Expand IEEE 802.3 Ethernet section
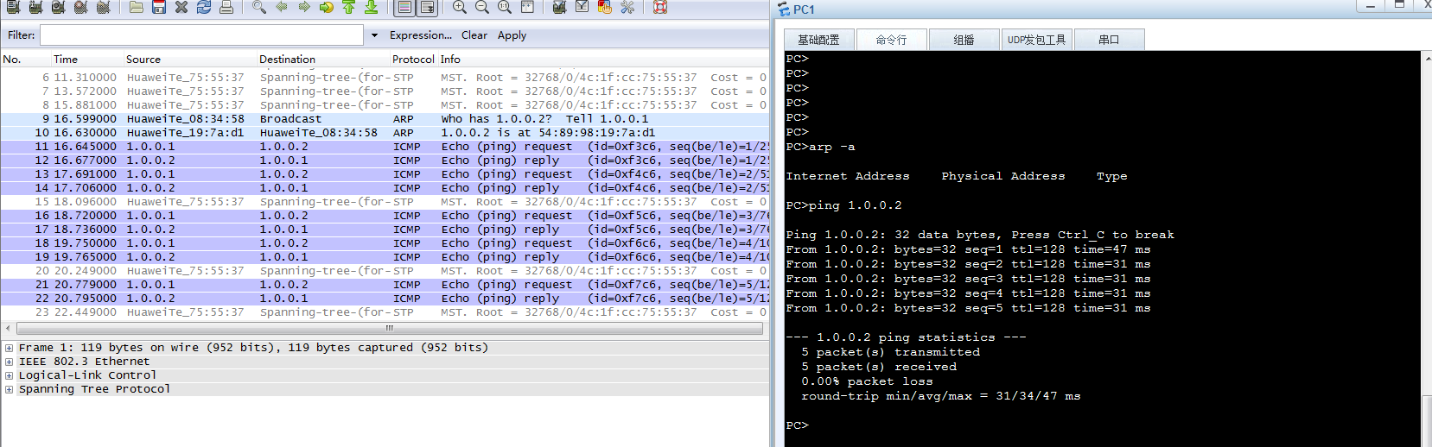Screen dimensions: 1432x447 (x=10, y=362)
